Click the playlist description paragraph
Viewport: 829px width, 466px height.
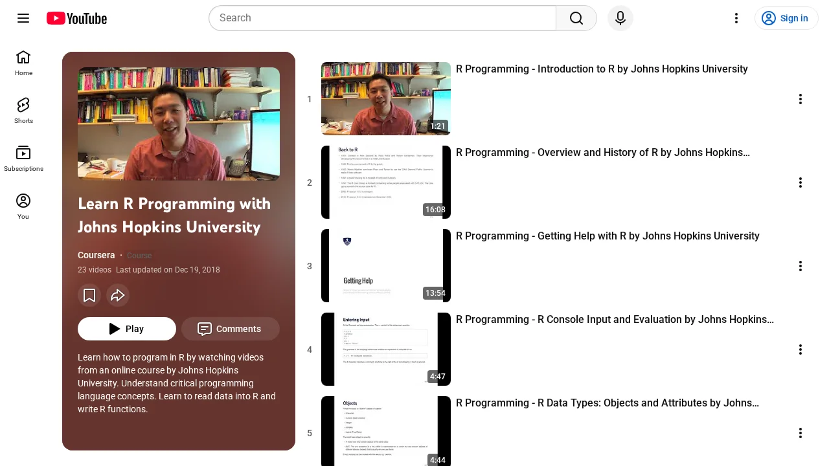pyautogui.click(x=177, y=383)
